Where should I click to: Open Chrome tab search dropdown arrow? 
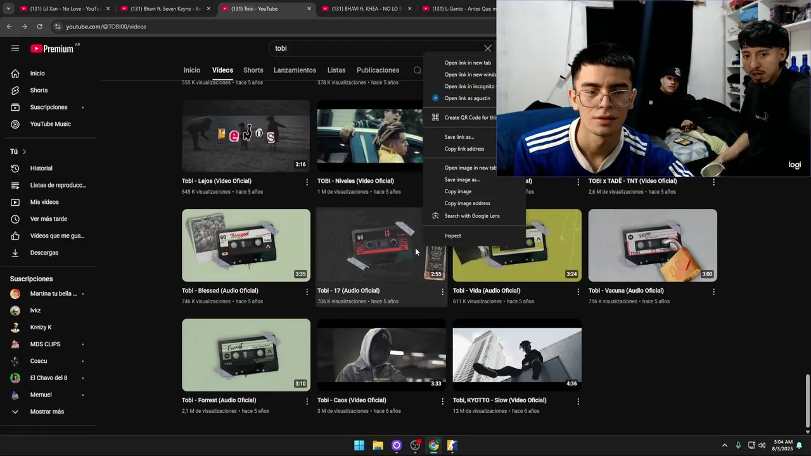tap(8, 9)
